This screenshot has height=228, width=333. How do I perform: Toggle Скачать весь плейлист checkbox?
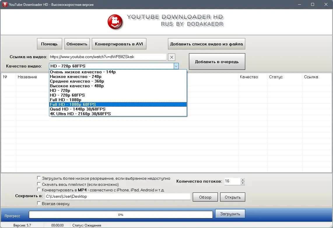(x=39, y=184)
